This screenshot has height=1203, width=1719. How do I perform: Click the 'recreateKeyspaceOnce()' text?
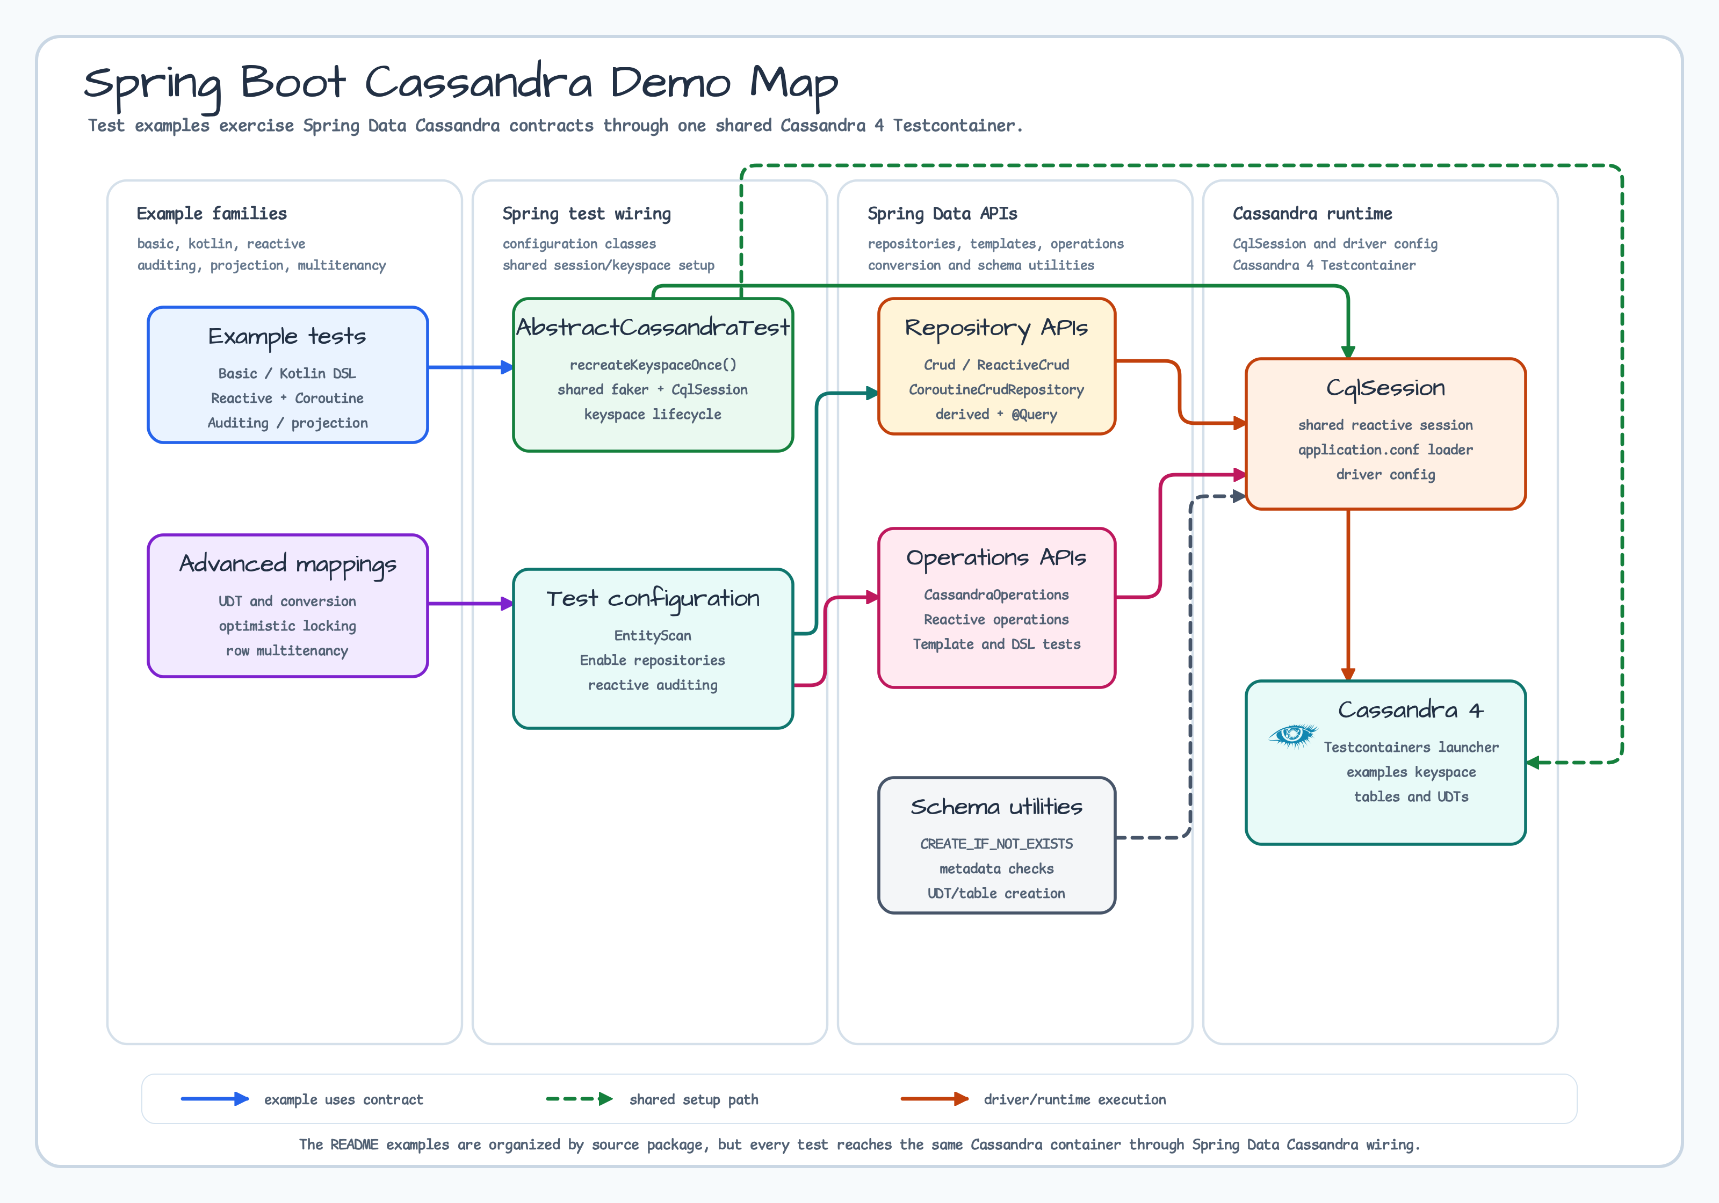click(x=653, y=365)
